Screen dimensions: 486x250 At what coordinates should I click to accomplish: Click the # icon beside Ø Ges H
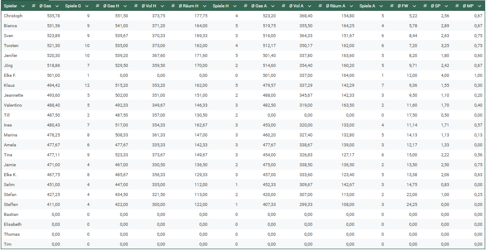pos(98,6)
